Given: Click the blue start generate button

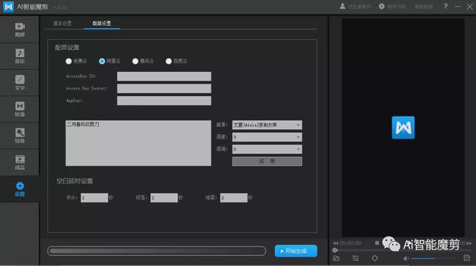Looking at the screenshot, I should point(296,251).
